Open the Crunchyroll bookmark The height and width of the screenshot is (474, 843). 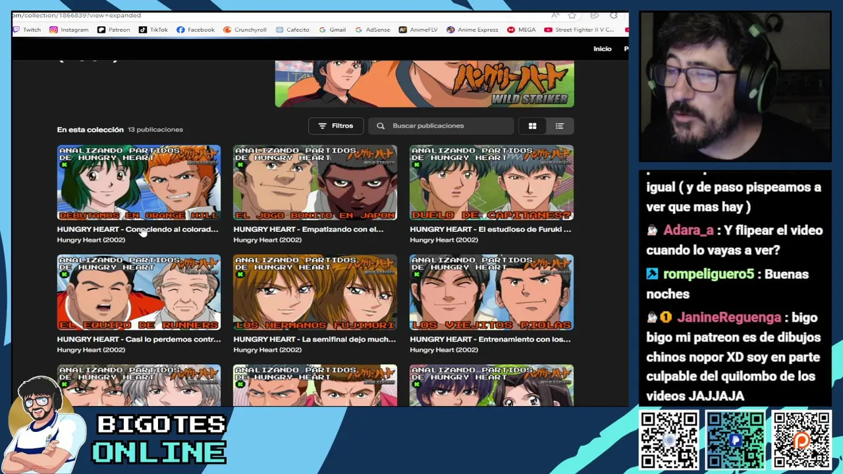245,30
